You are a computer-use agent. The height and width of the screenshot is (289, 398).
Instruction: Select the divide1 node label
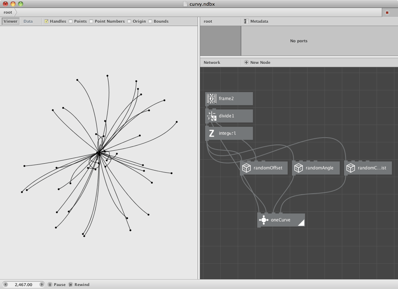click(x=226, y=116)
